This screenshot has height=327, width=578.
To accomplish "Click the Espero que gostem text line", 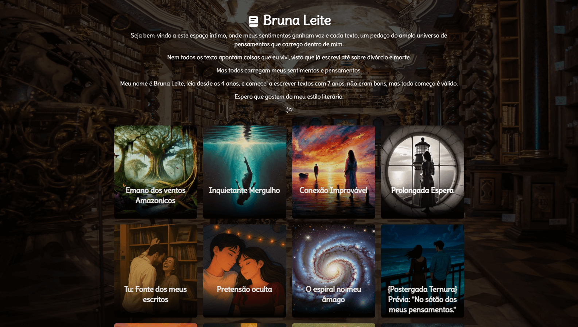I will coord(289,97).
